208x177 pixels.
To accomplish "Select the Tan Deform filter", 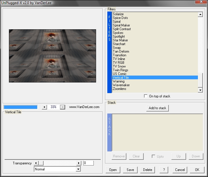I will pyautogui.click(x=155, y=51).
